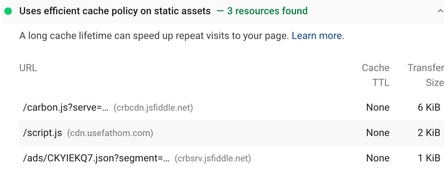Select the Cache TTL column header

tap(376, 75)
